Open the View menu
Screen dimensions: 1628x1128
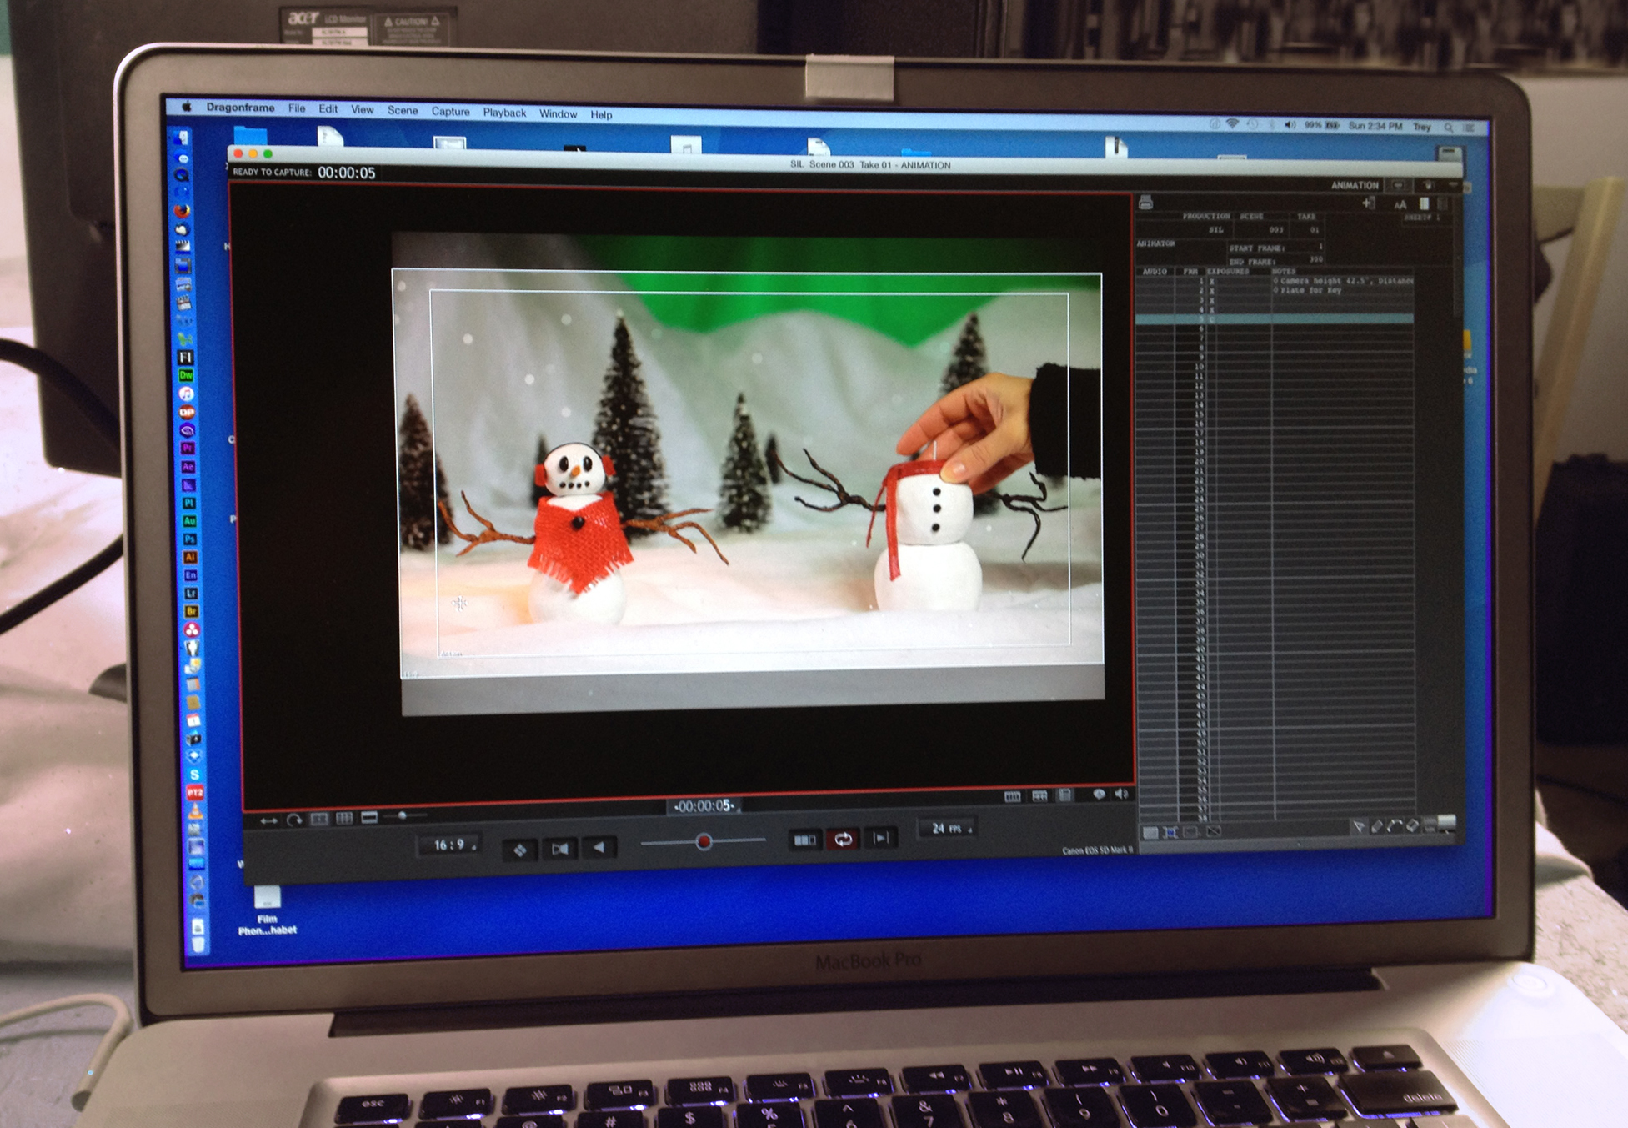point(362,110)
